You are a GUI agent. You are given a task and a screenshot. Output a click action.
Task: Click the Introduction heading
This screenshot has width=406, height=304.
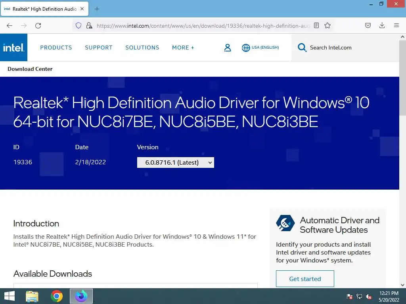[x=36, y=223]
